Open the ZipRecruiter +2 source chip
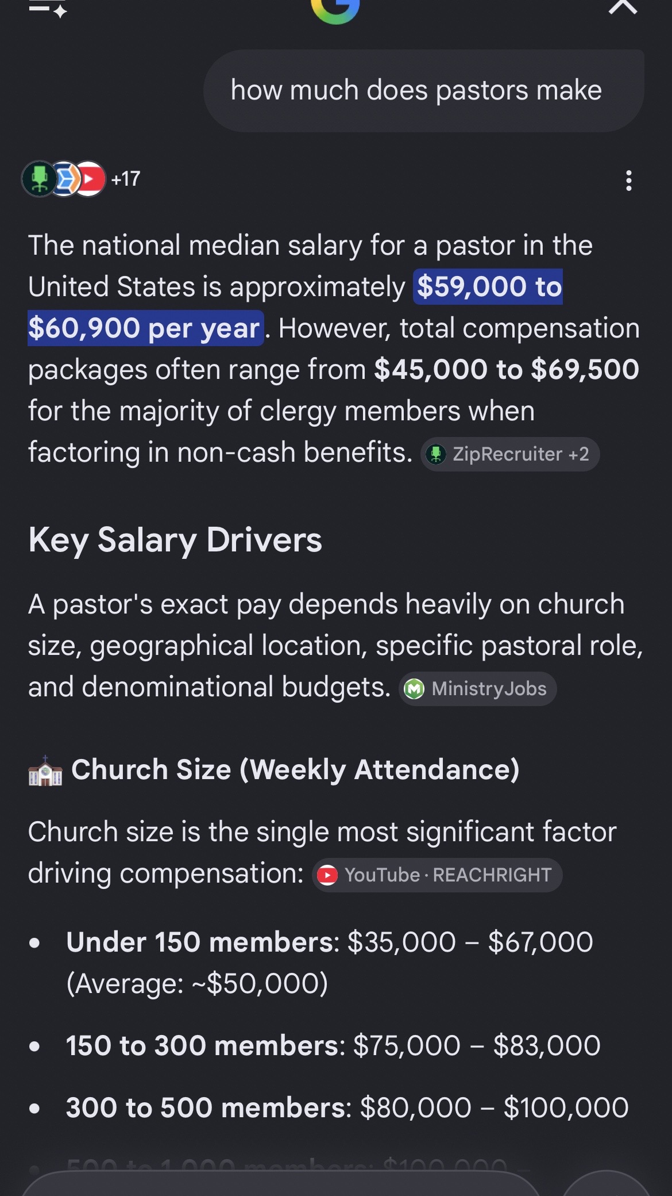 click(510, 454)
